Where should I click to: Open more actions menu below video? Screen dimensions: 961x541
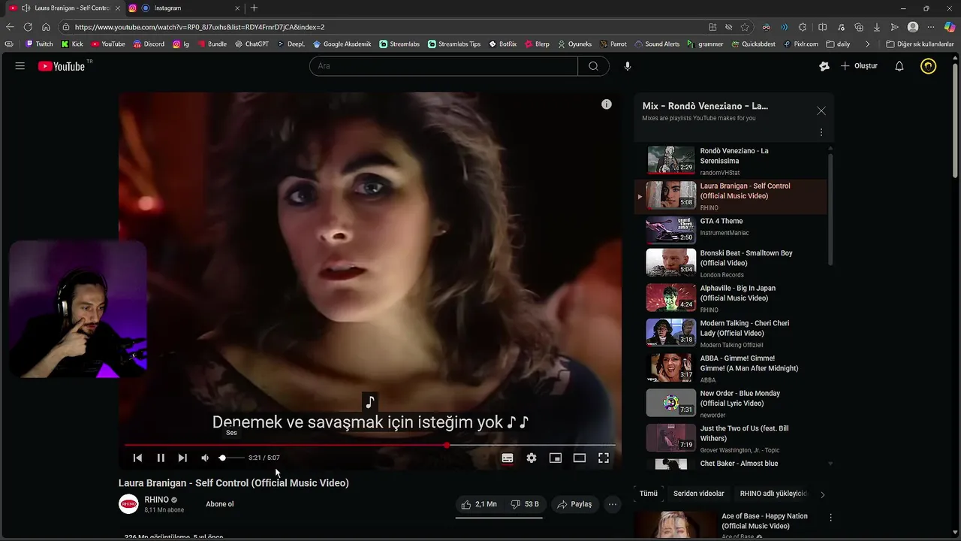coord(613,504)
